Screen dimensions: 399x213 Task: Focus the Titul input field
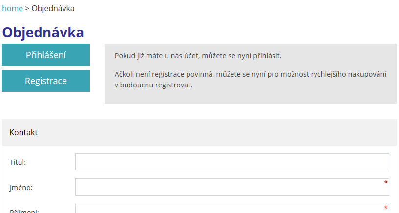click(232, 162)
